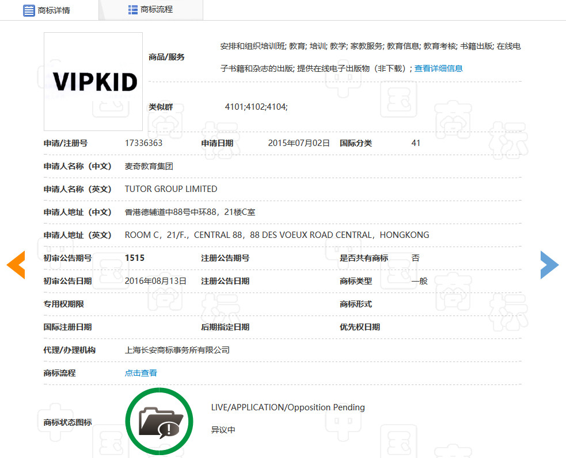Viewport: 566px width, 458px height.
Task: Click the 注册公告日期 label
Action: (225, 281)
